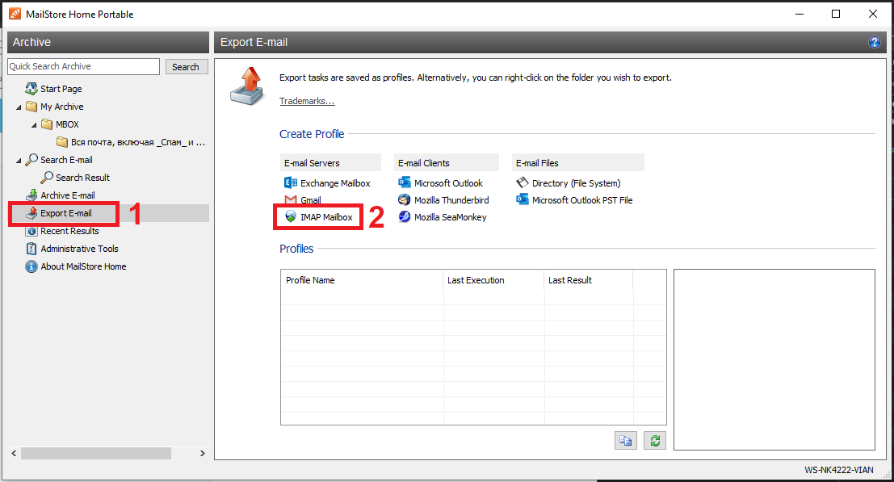Viewport: 894px width, 482px height.
Task: Open the Start Page
Action: 61,89
